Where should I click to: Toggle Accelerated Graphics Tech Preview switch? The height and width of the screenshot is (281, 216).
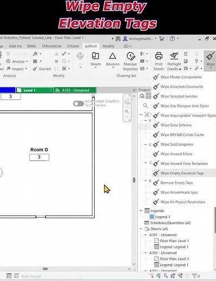coord(78,104)
